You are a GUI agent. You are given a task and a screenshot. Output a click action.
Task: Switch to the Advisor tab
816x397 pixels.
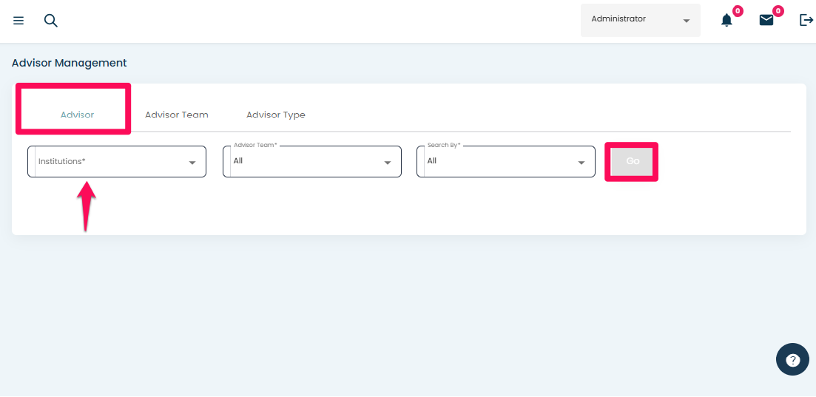pos(77,115)
